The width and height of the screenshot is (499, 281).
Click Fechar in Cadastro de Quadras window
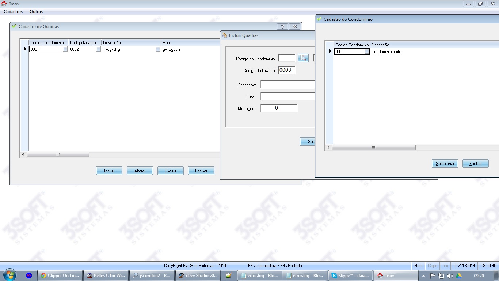(x=201, y=171)
